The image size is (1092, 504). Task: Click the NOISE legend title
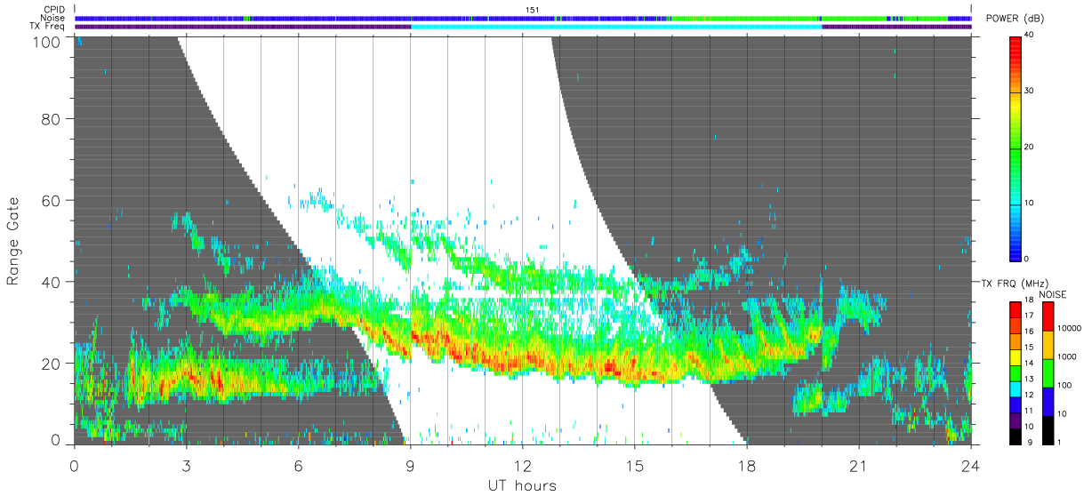(x=1052, y=293)
